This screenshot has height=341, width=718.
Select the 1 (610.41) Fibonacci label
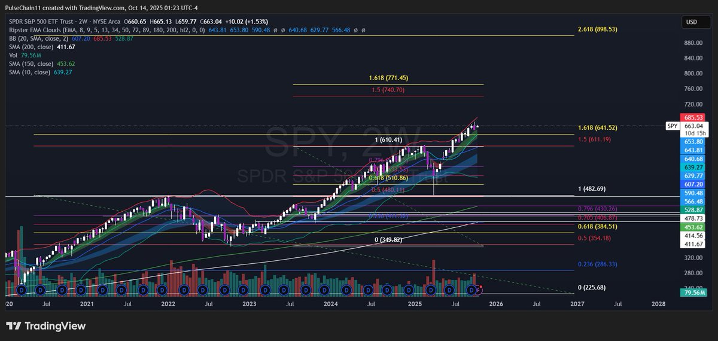pyautogui.click(x=388, y=139)
